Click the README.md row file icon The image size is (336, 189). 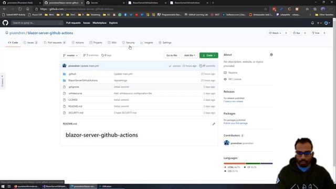coord(64,106)
